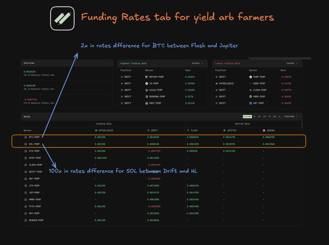Select the 30d timeframe
The image size is (329, 245).
click(274, 117)
